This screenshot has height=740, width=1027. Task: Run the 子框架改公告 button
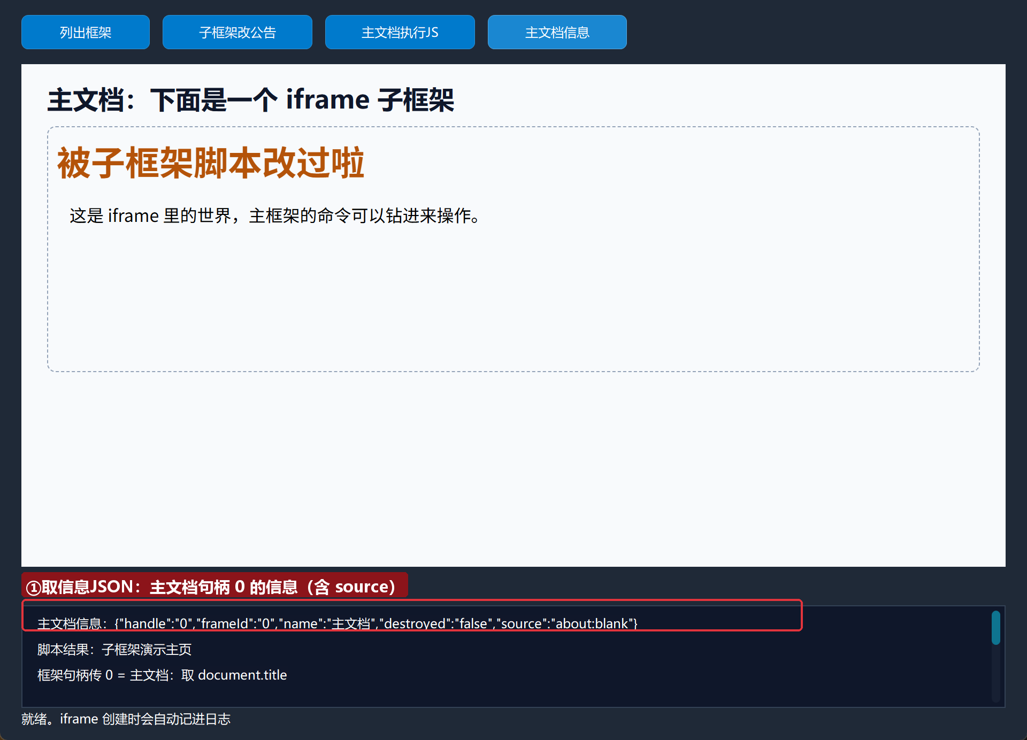pos(237,32)
